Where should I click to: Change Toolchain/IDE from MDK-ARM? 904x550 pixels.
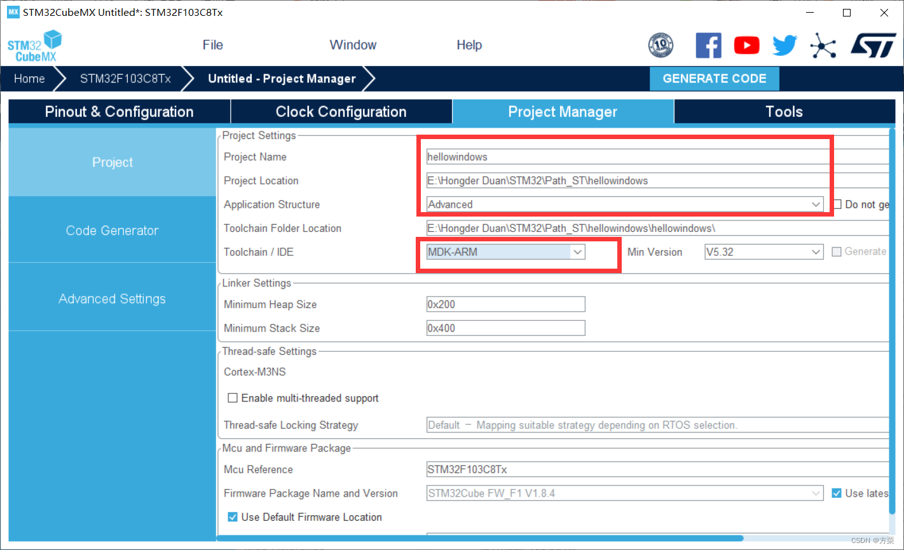[577, 252]
